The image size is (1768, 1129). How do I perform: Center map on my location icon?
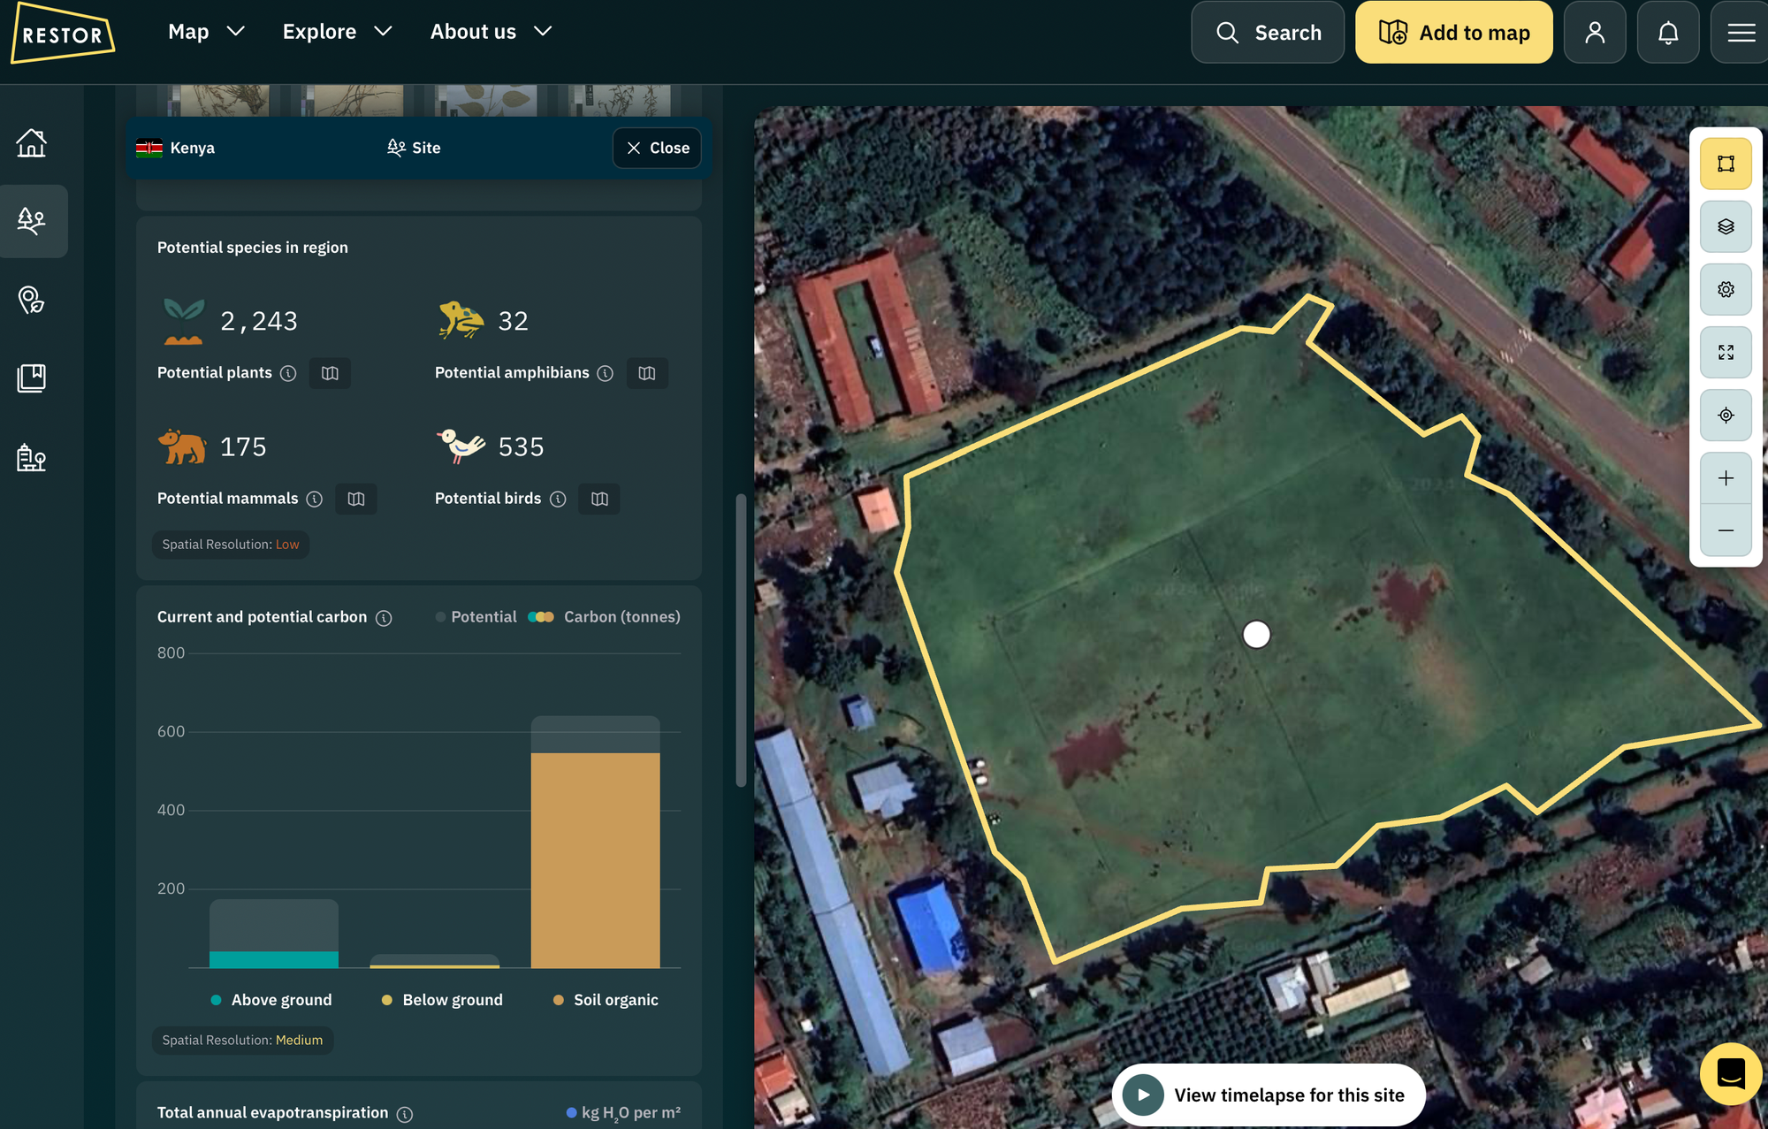point(1726,415)
